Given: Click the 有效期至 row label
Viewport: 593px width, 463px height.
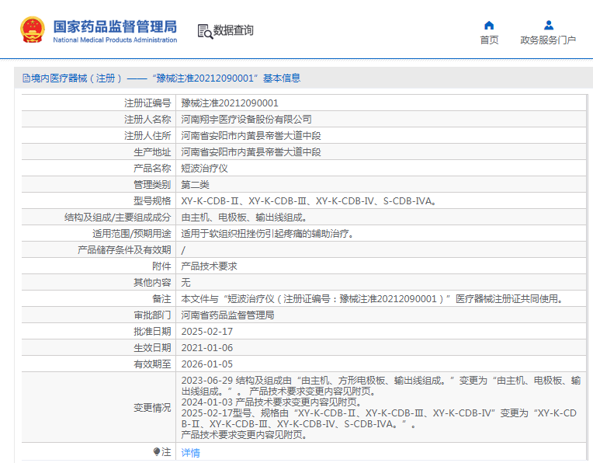Looking at the screenshot, I should coord(152,364).
